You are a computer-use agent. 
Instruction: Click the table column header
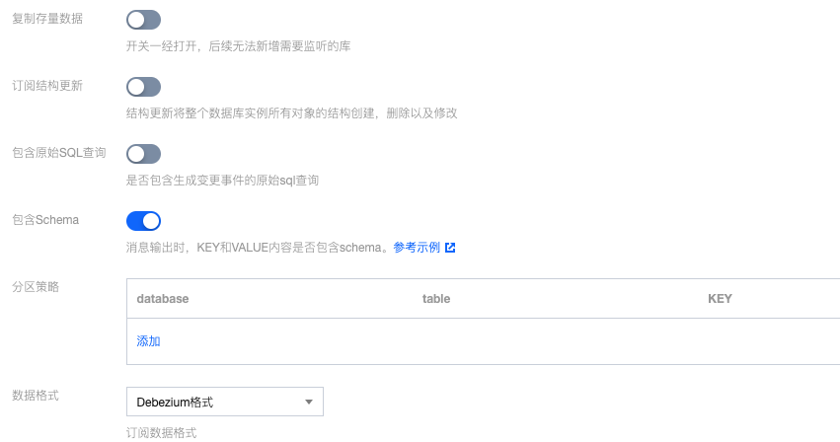point(435,298)
